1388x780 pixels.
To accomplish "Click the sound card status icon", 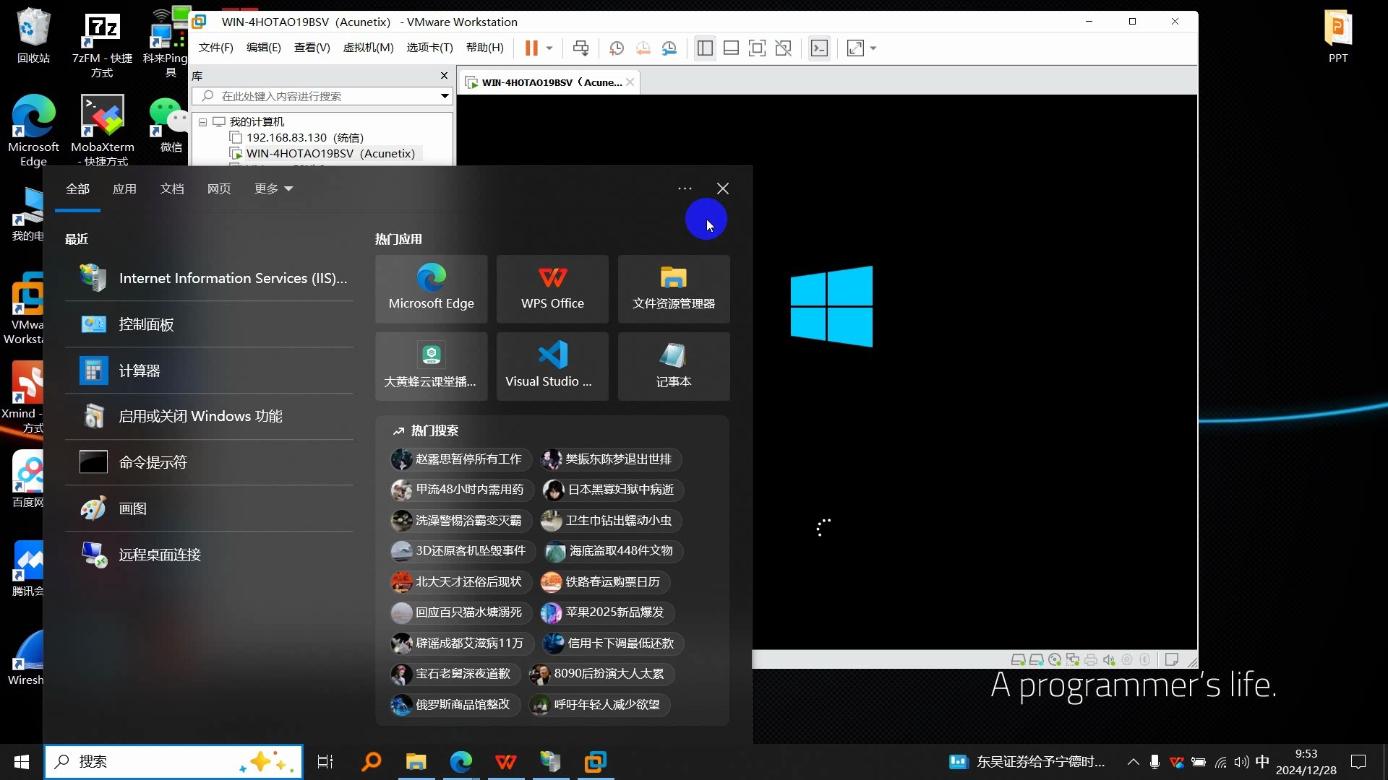I will coord(1109,659).
